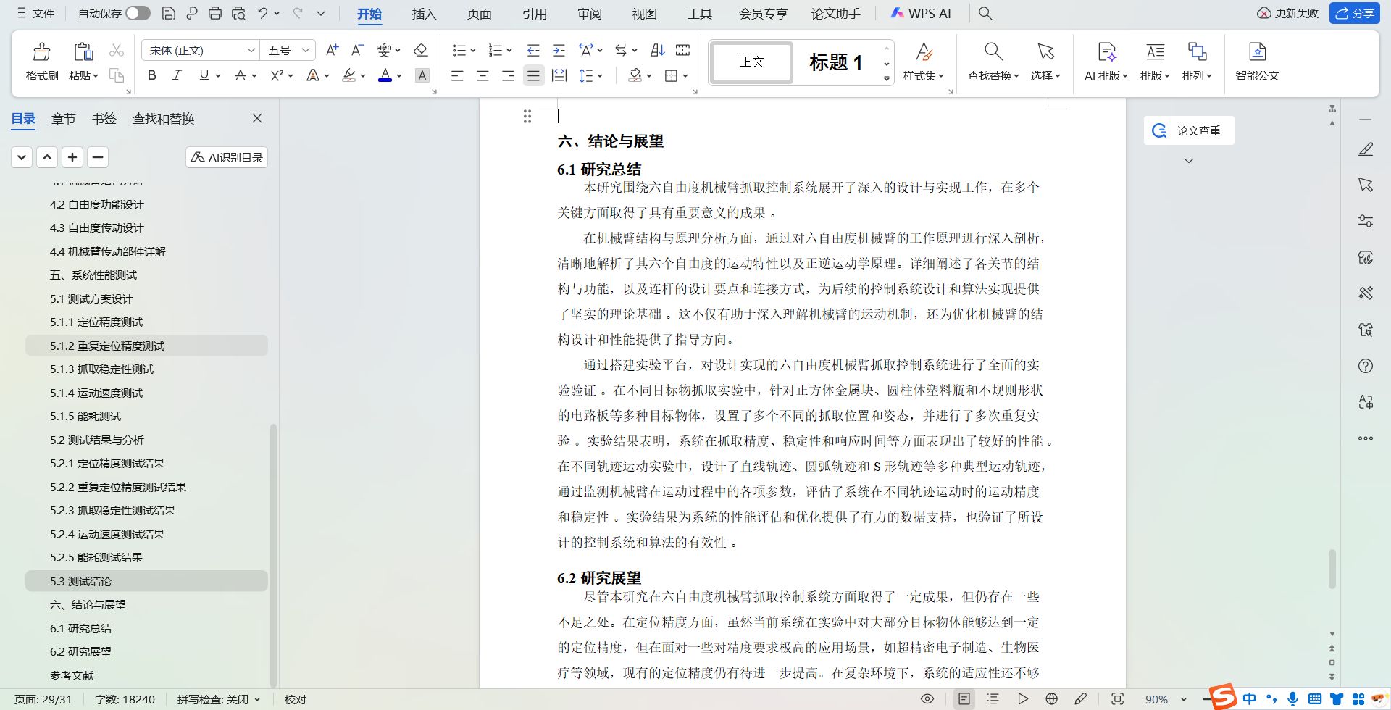The width and height of the screenshot is (1391, 710).
Task: Expand the styles gallery
Action: (887, 78)
